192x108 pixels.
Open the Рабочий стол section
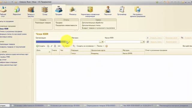3,12
